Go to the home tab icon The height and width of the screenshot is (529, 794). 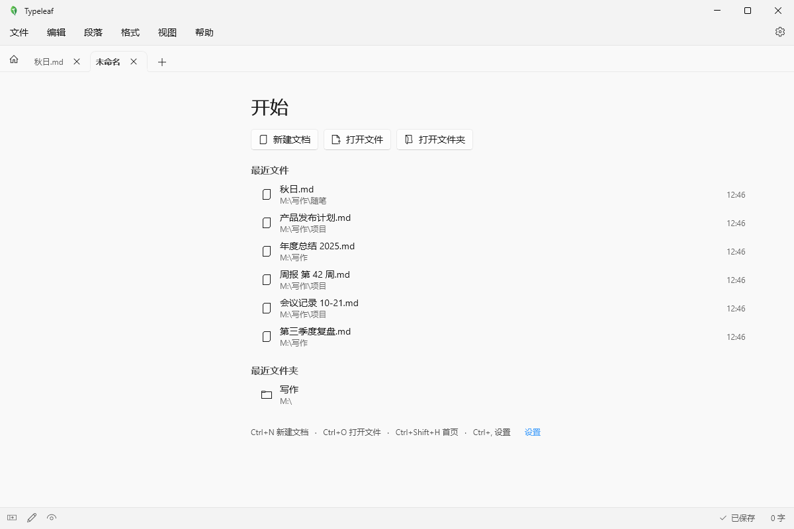(x=14, y=60)
